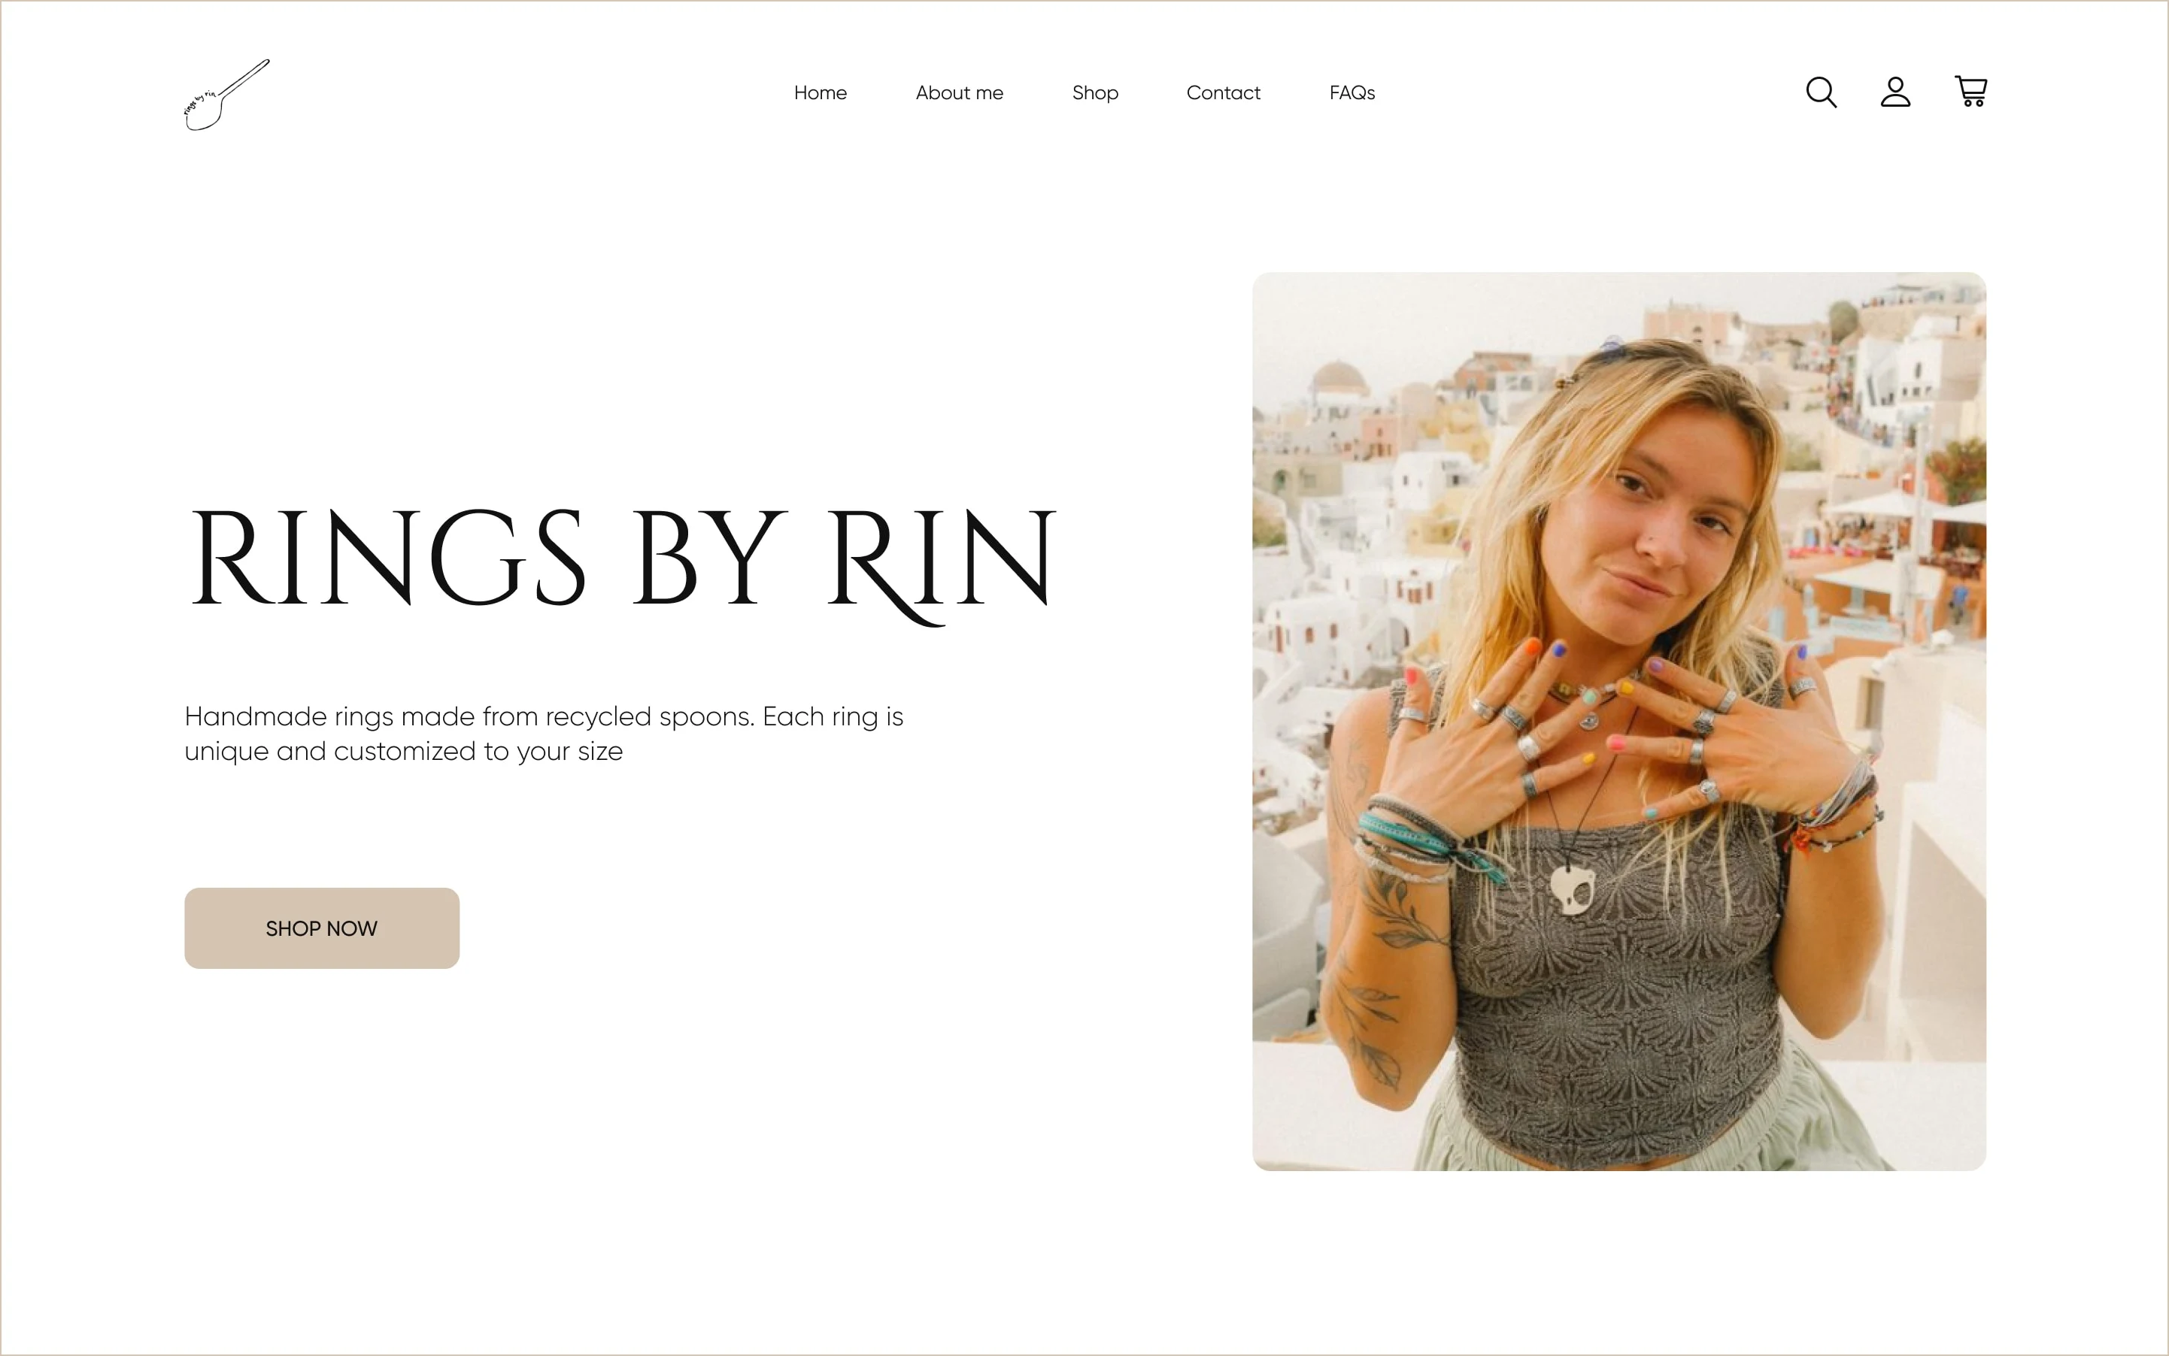The height and width of the screenshot is (1356, 2169).
Task: Click the woman's hero photo
Action: 1619,721
